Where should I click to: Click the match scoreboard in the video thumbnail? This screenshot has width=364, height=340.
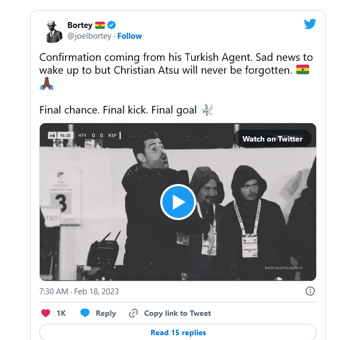[x=82, y=136]
